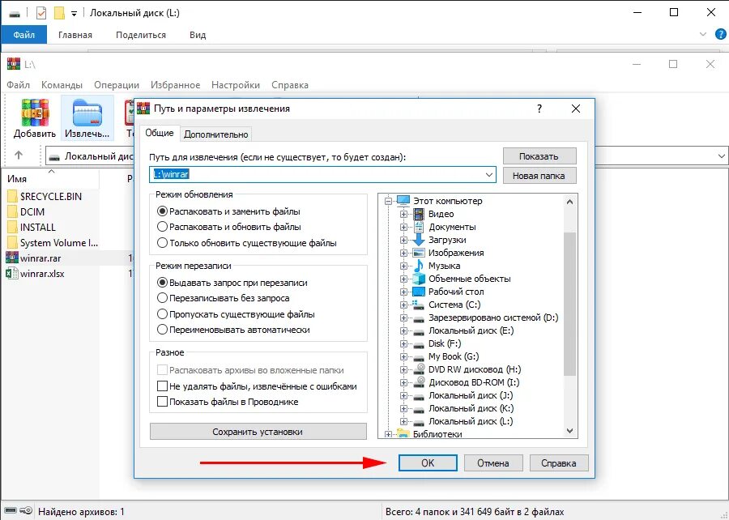Select Переименовывать автоматически radio
729x520 pixels.
162,330
